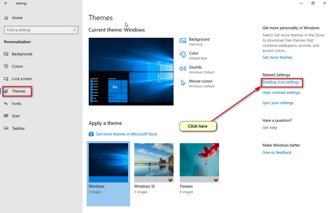Open High contrast settings link
This screenshot has width=329, height=213.
(x=281, y=93)
